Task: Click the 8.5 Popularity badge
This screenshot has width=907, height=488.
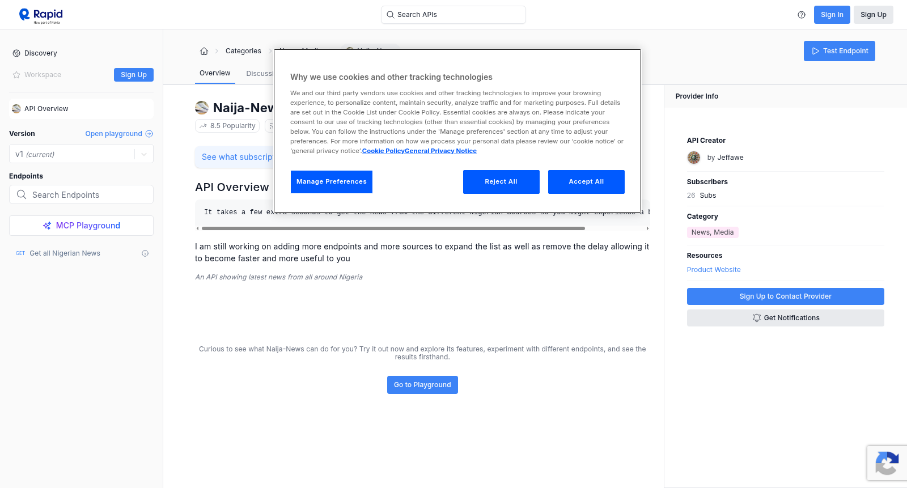Action: point(227,126)
